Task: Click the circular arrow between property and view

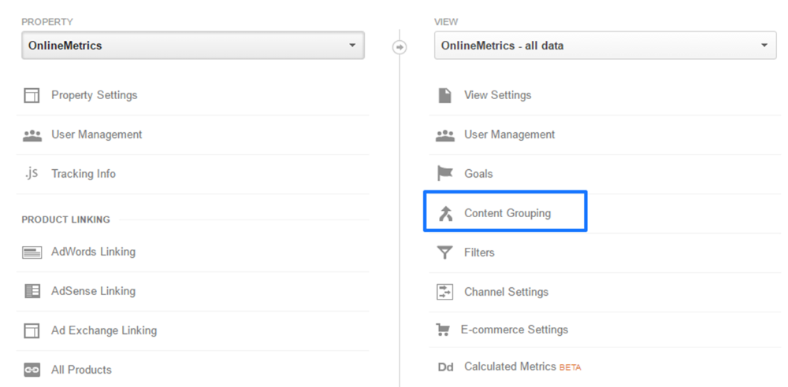Action: (x=400, y=47)
